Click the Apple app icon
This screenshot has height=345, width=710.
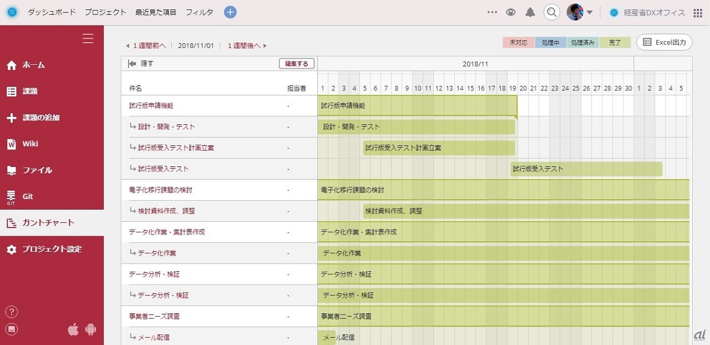(73, 329)
